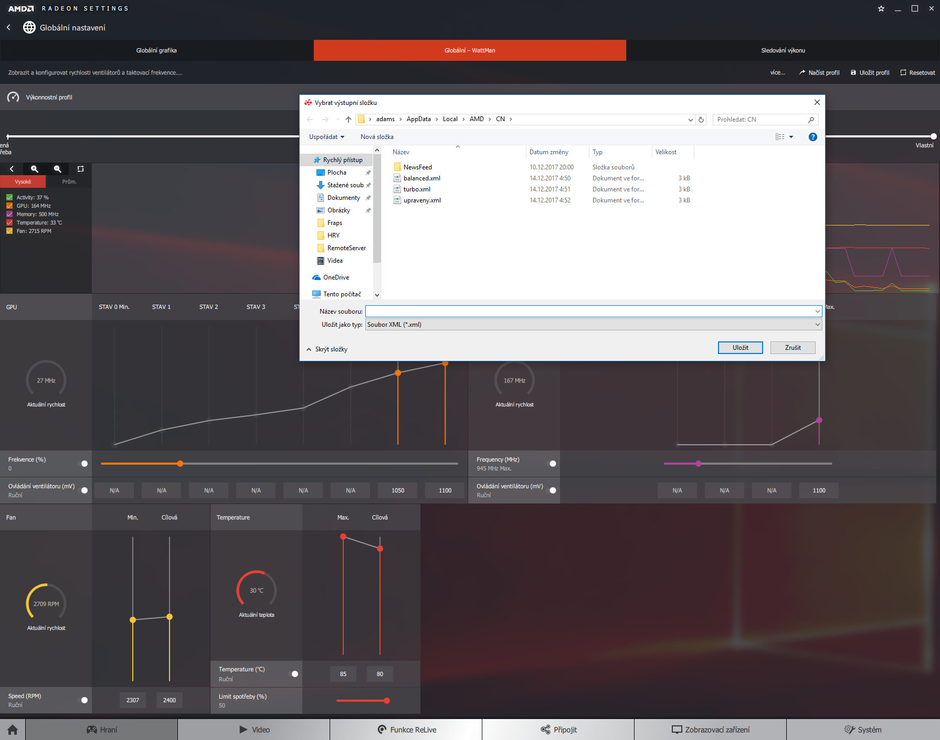Zoom out on the monitoring graph
This screenshot has width=940, height=740.
(x=58, y=169)
